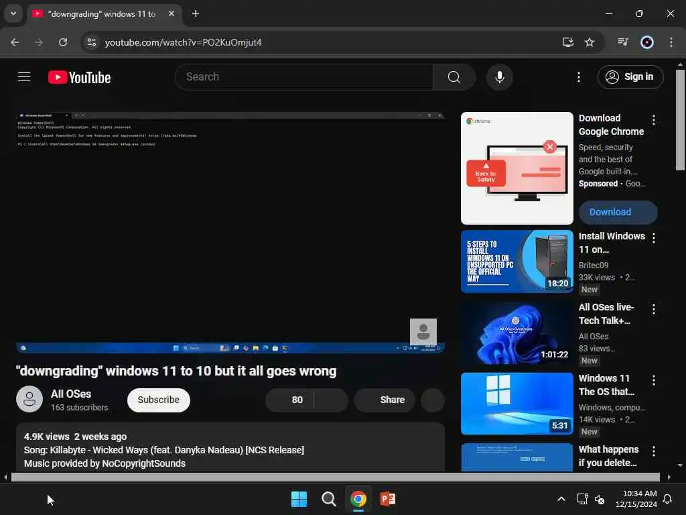
Task: Click the Install Windows 11 on video title
Action: [612, 243]
